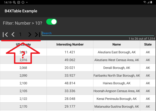Sort by Interesting Number column header
Screen dimensions: 156x111
[x=70, y=44]
